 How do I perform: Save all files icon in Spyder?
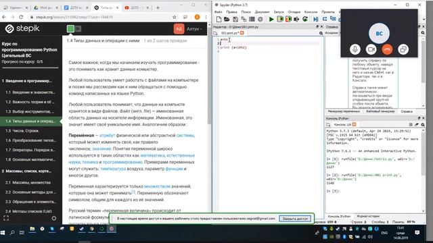(x=244, y=20)
